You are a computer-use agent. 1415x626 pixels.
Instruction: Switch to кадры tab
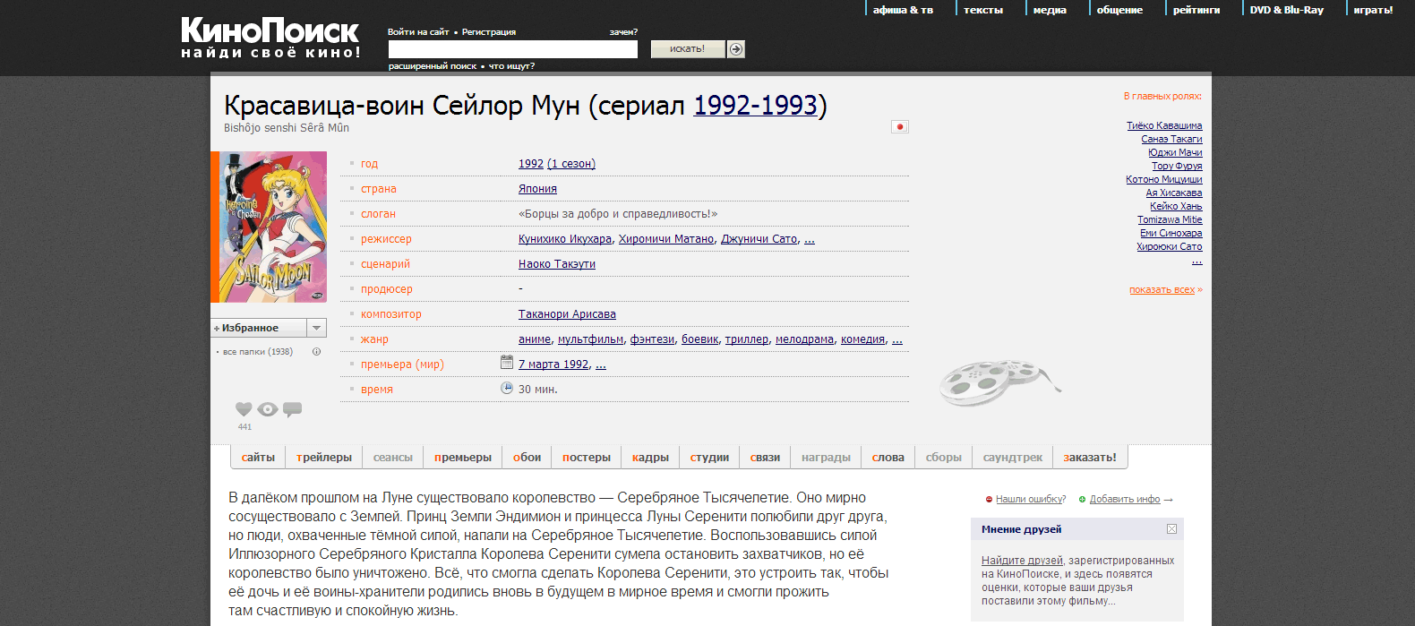pos(650,458)
